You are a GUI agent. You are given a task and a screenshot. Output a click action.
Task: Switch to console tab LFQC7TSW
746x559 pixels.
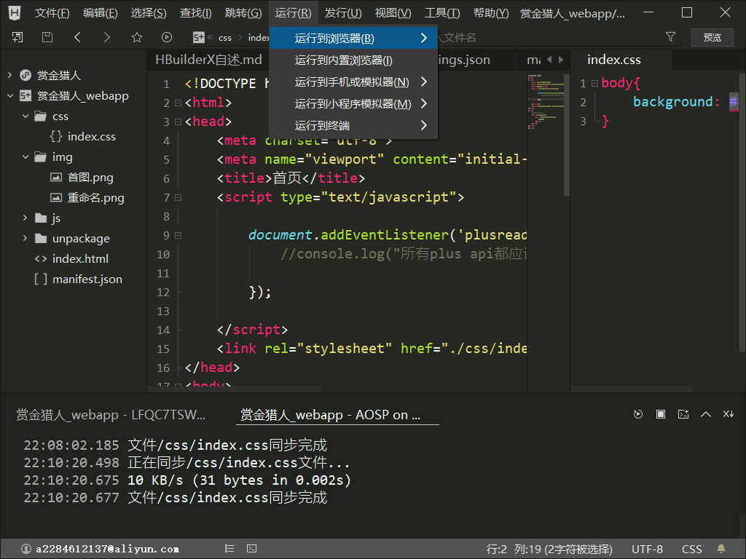pyautogui.click(x=111, y=414)
